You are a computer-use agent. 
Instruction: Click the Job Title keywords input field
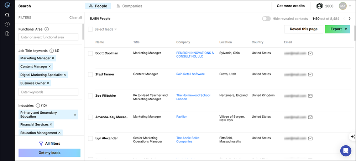point(48,92)
